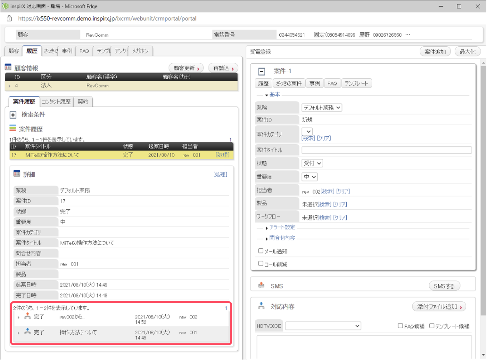Image resolution: width=487 pixels, height=360 pixels.
Task: Expand the 検索条件 plus icon
Action: [13, 115]
